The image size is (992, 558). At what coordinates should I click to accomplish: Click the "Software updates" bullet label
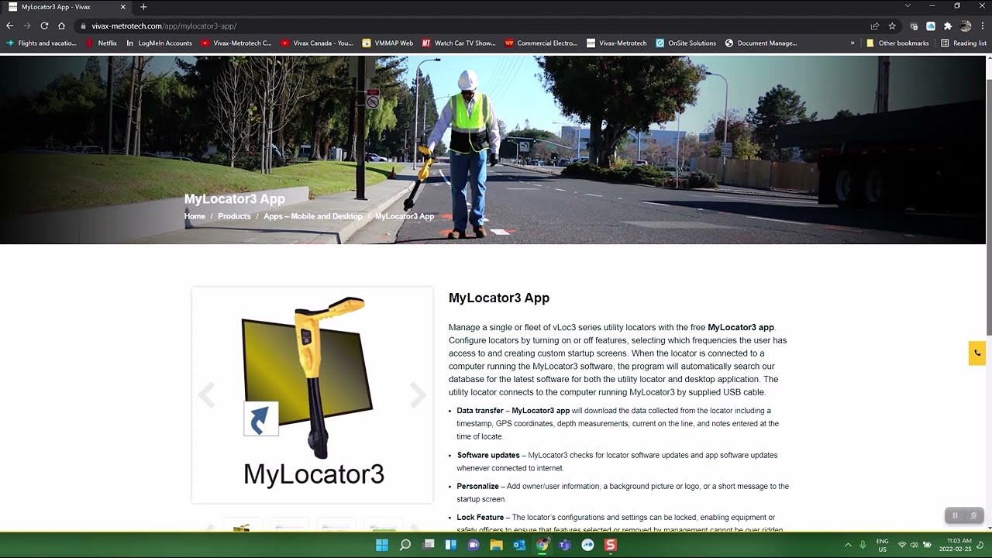pos(488,455)
